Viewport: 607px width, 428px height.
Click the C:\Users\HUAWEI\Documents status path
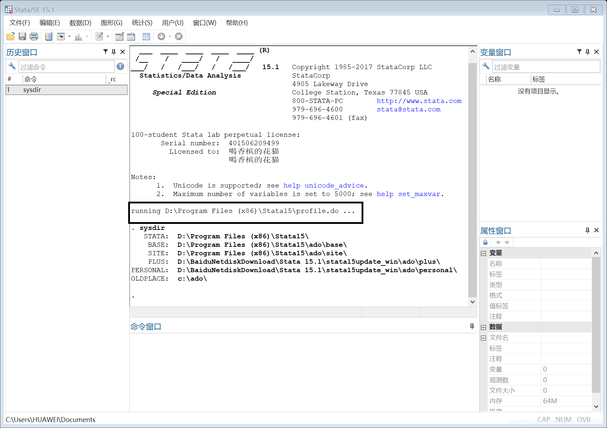pyautogui.click(x=50, y=420)
